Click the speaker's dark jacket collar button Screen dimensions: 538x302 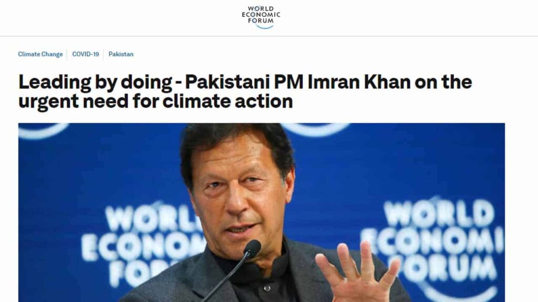(x=266, y=289)
